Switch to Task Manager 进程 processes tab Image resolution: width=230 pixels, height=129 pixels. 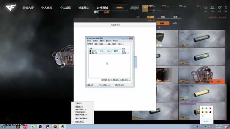coord(96,44)
